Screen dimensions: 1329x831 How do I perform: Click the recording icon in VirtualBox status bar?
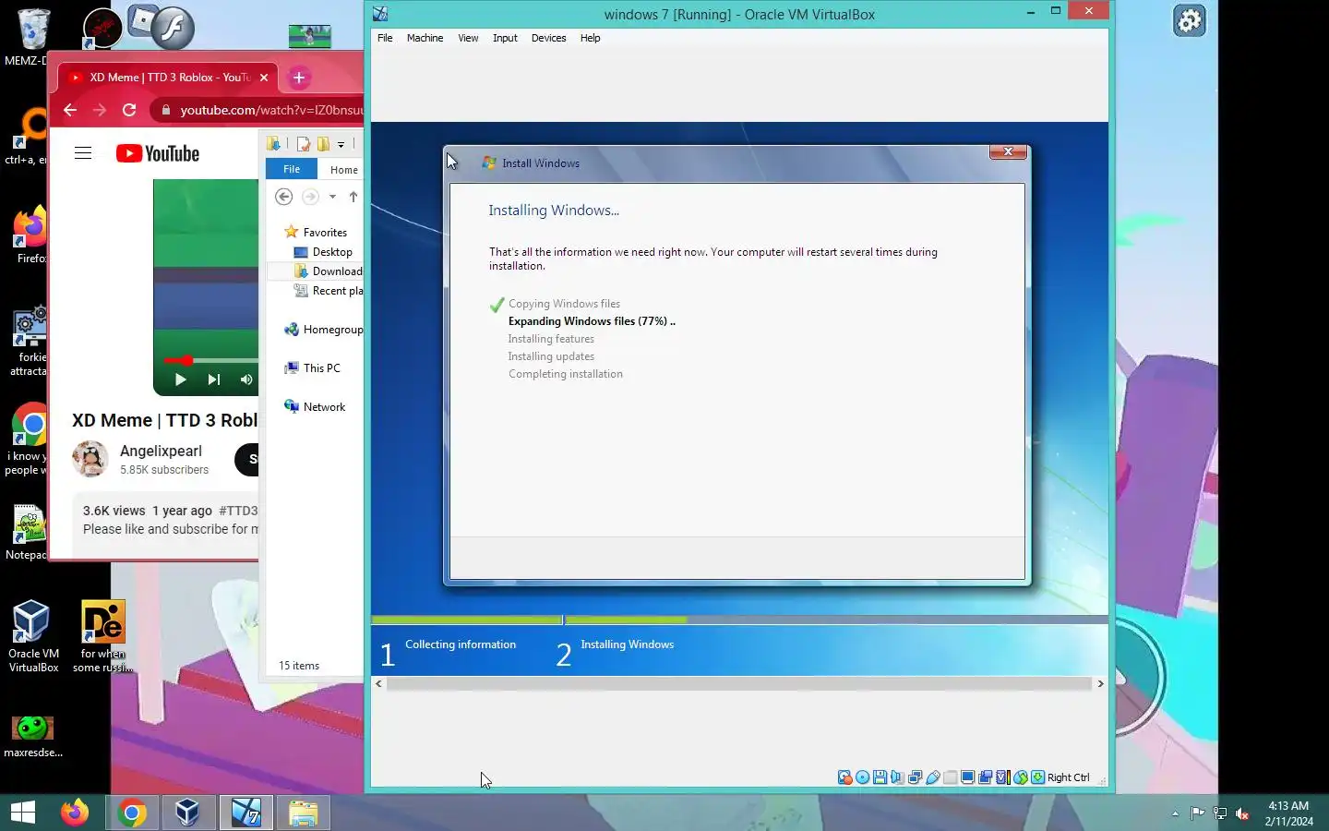(x=985, y=777)
